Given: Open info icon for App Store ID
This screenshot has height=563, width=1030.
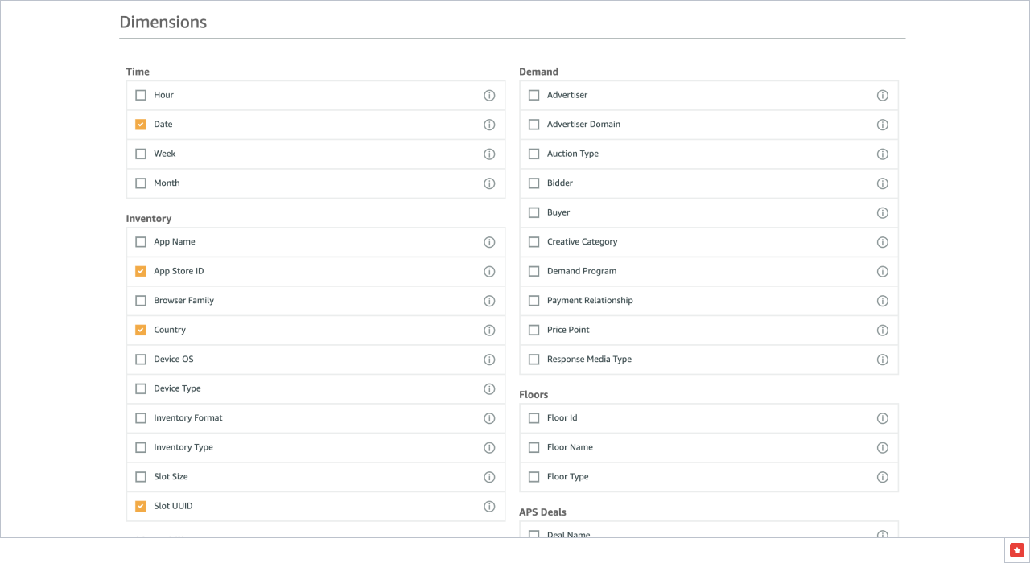Looking at the screenshot, I should pos(489,272).
